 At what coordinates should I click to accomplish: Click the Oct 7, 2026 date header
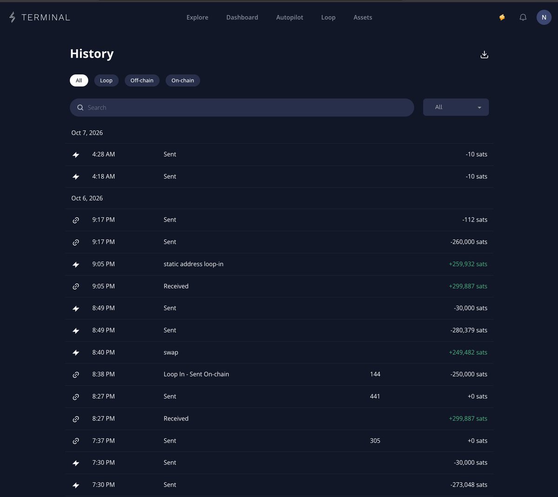click(87, 133)
